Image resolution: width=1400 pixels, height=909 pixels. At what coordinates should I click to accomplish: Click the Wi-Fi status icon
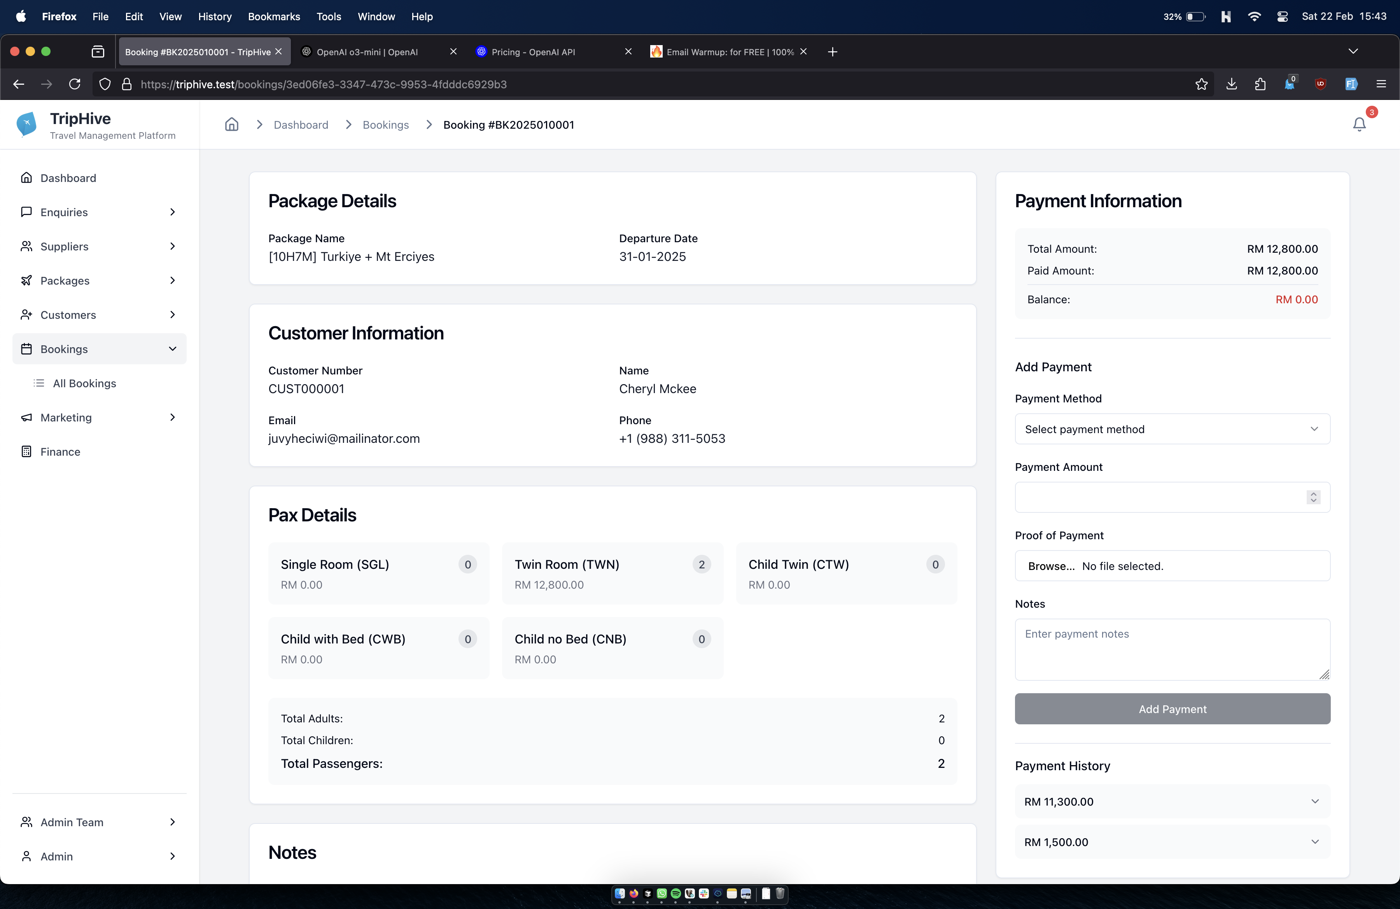point(1254,16)
